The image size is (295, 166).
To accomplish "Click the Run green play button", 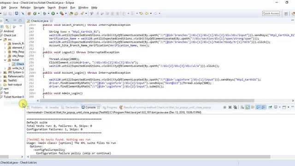I will point(53,13).
